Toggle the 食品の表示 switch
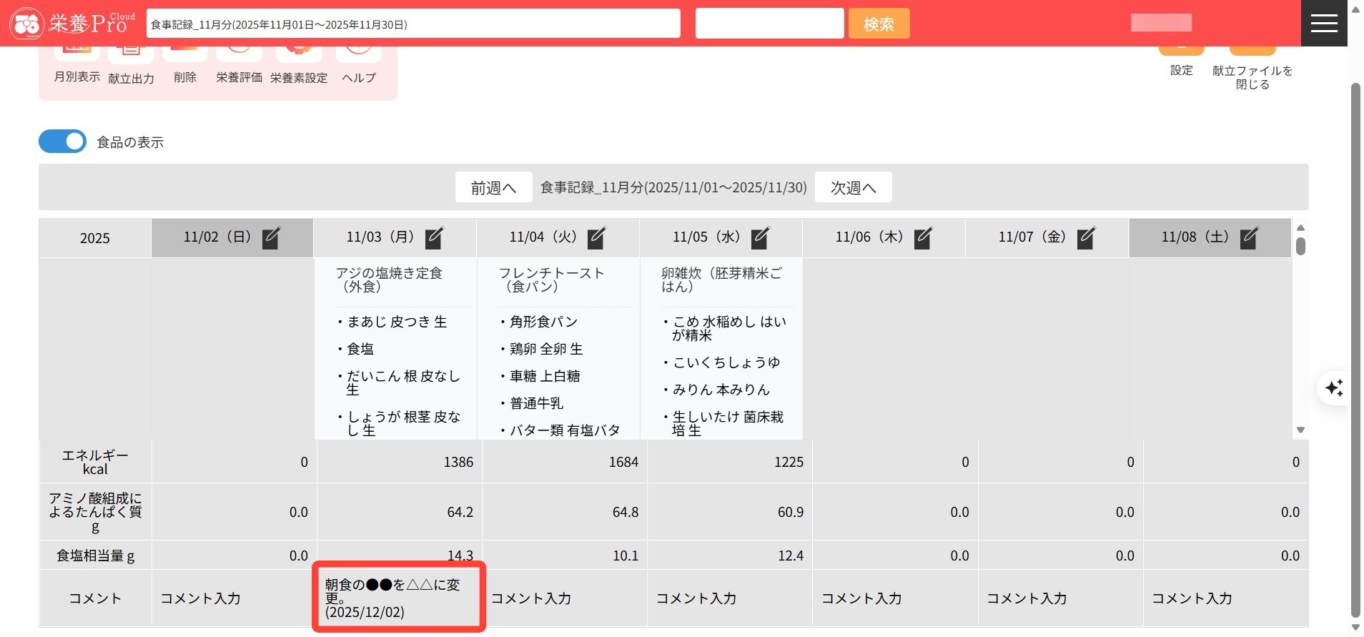Image resolution: width=1364 pixels, height=637 pixels. (x=63, y=142)
